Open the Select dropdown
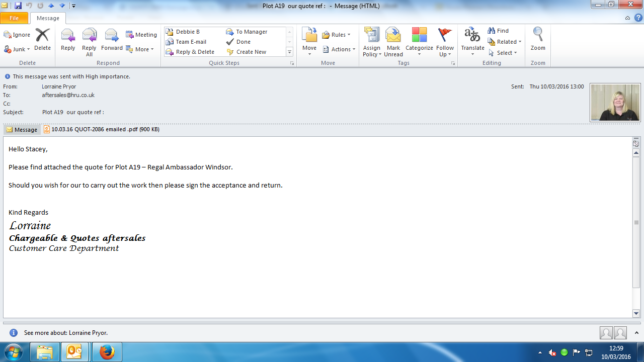This screenshot has height=362, width=644. click(503, 53)
